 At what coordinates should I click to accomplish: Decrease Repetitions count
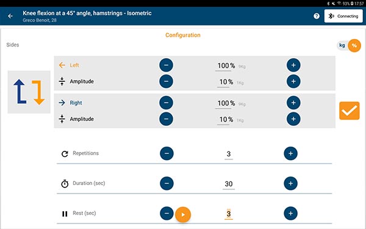coord(167,153)
